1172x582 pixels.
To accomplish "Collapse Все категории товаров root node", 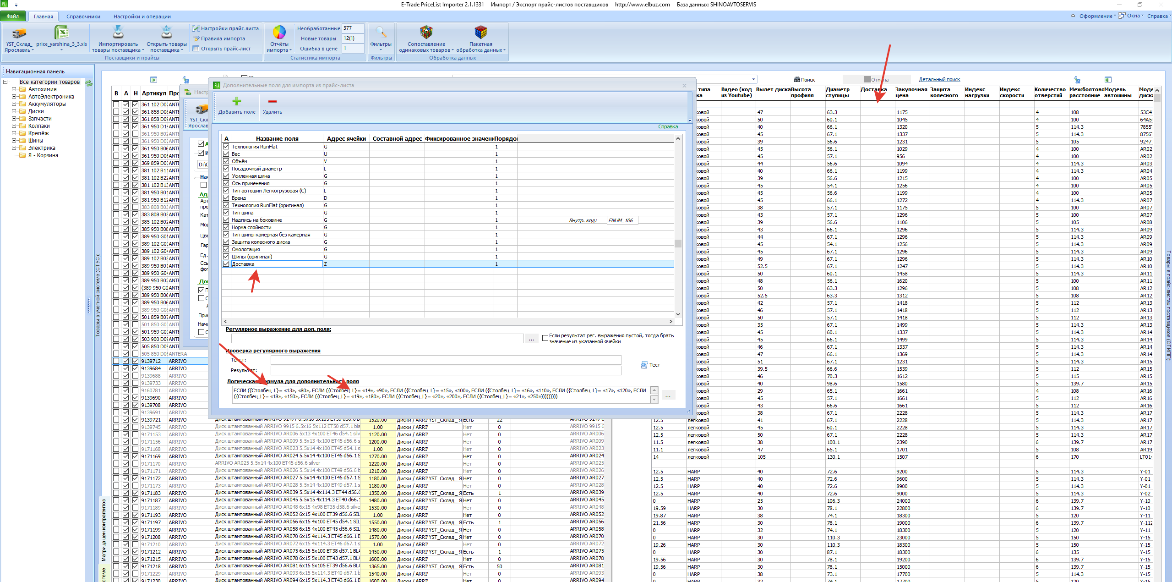I will (5, 82).
